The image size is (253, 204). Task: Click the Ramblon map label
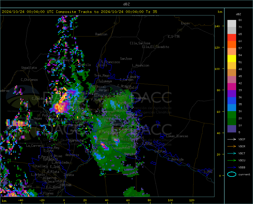point(101,34)
